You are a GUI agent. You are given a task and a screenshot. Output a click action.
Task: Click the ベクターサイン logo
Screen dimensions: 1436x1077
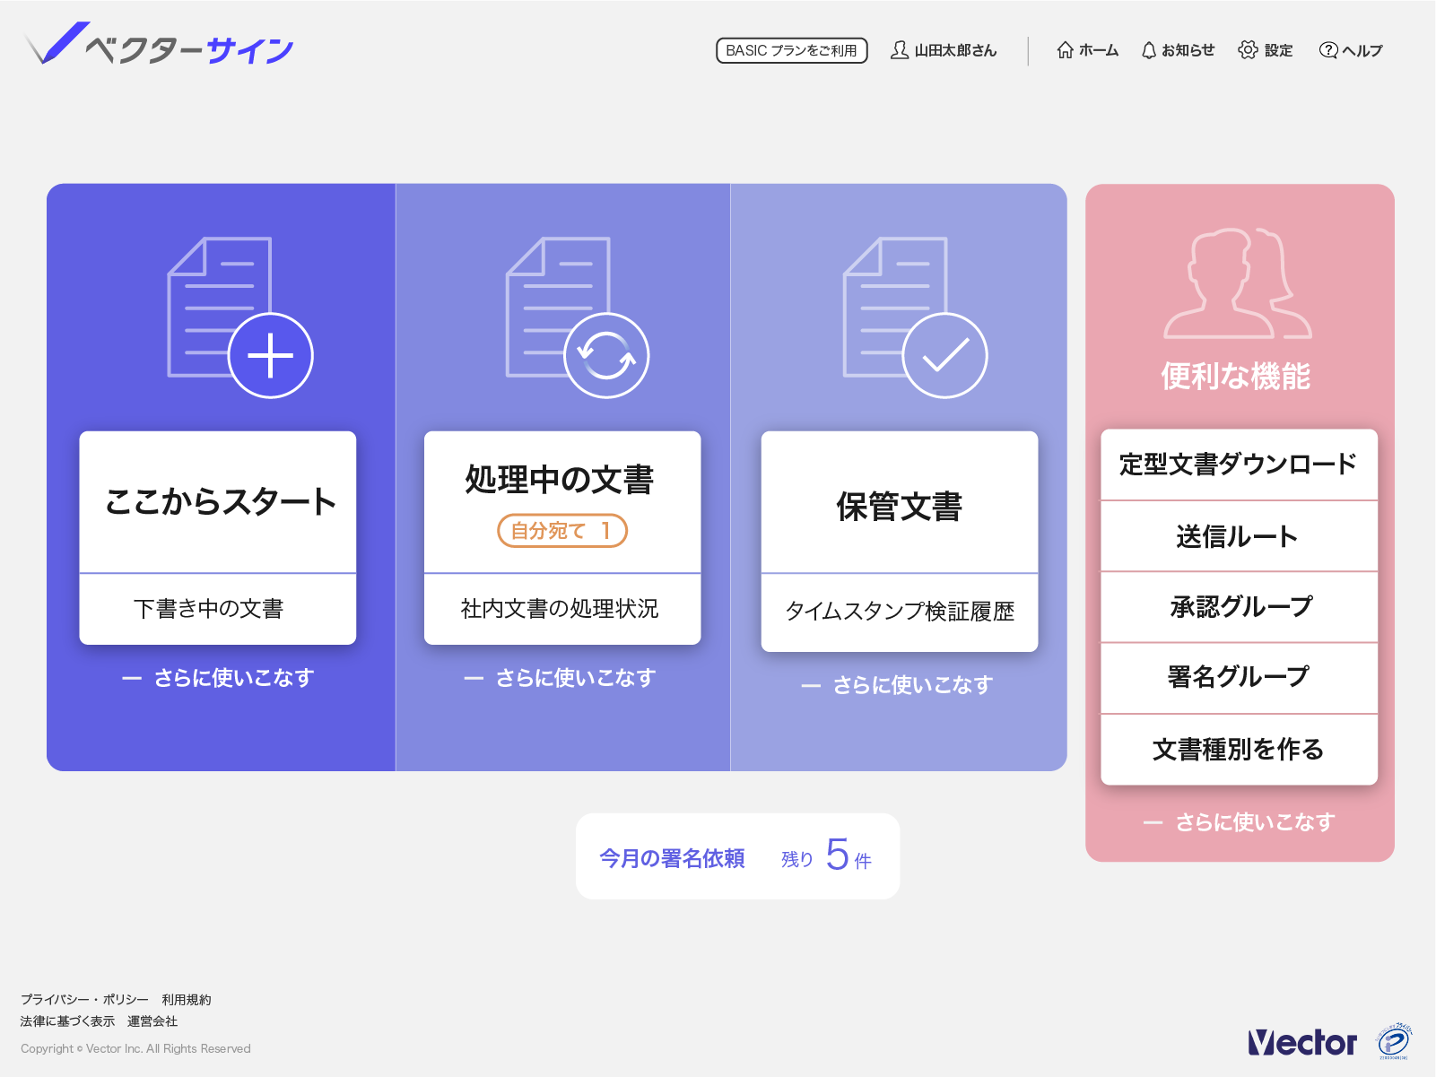click(x=160, y=45)
